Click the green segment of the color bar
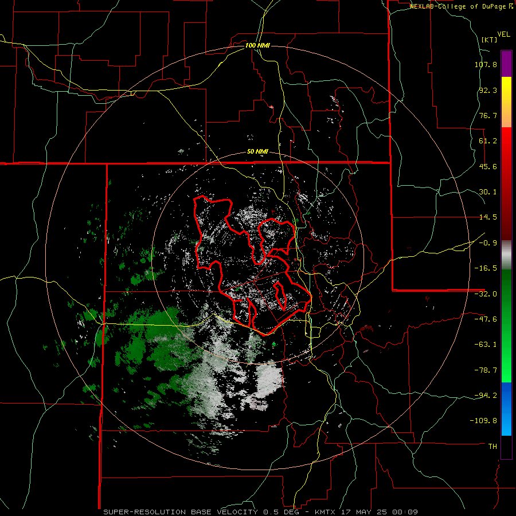This screenshot has height=516, width=516. point(506,326)
